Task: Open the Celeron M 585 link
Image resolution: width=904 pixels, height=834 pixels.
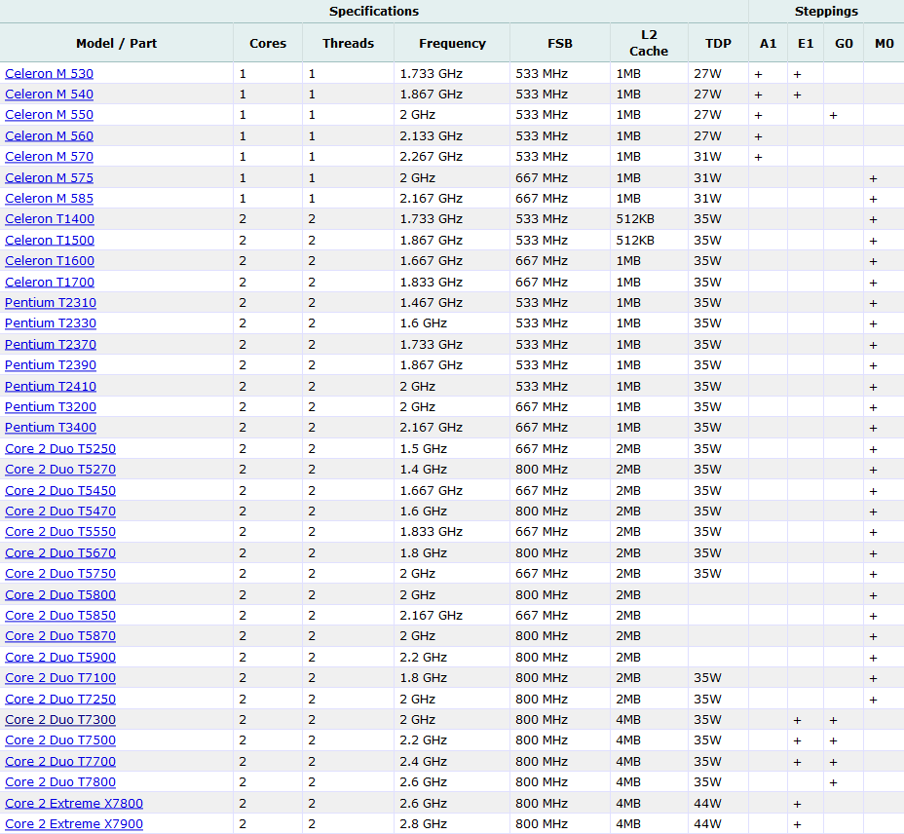Action: point(49,199)
